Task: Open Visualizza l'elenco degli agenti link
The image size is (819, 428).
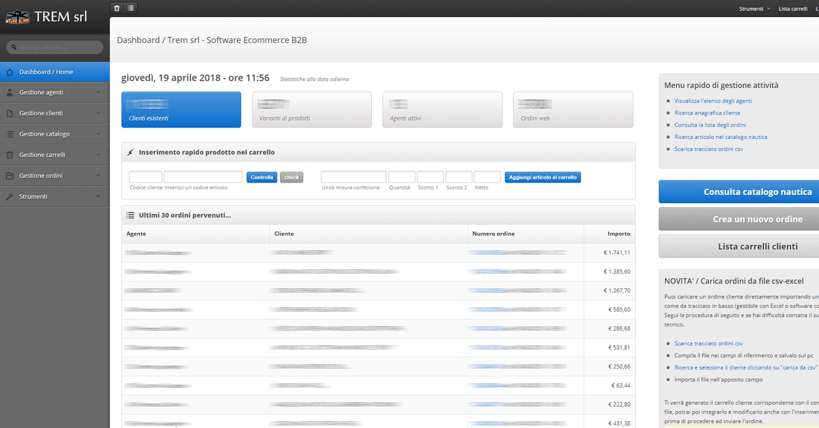Action: coord(713,101)
